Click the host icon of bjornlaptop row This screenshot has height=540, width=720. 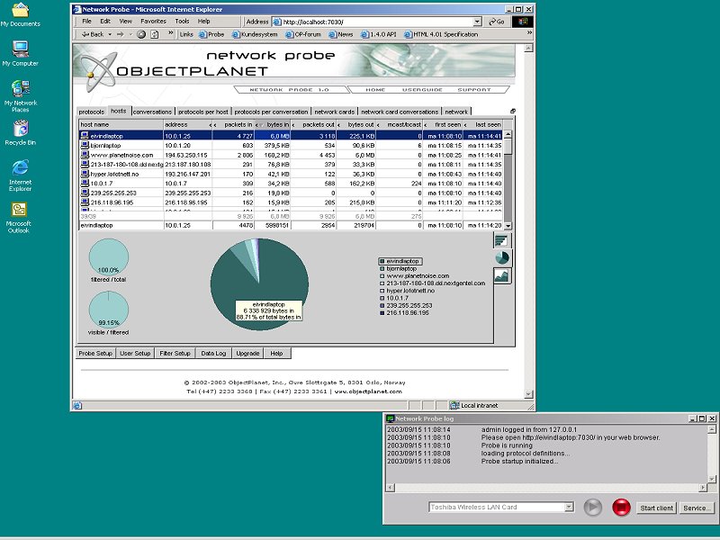click(85, 145)
